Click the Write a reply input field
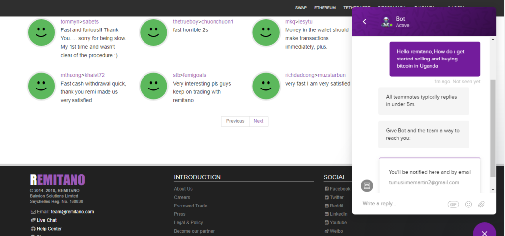This screenshot has width=505, height=236. 402,204
